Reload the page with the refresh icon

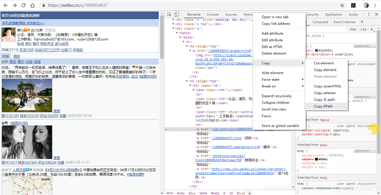[x=24, y=5]
